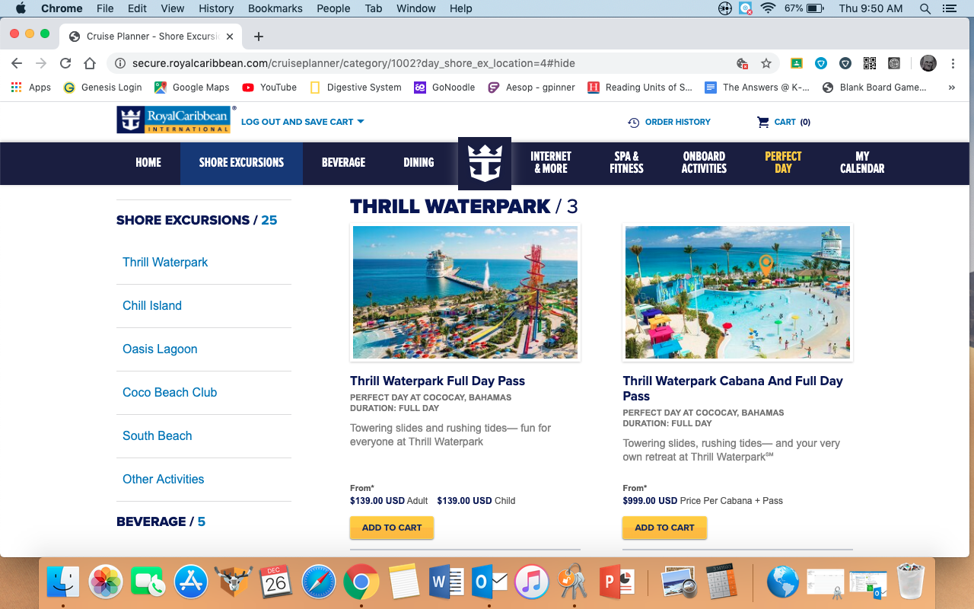
Task: Open the Thrill Waterpark Full Day Pass title
Action: [438, 381]
